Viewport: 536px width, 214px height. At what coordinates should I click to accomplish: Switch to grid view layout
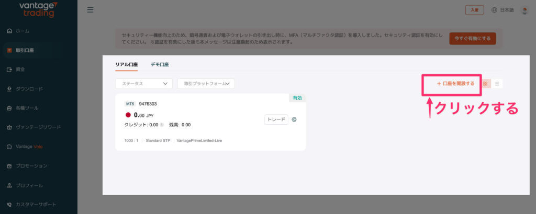tap(485, 84)
